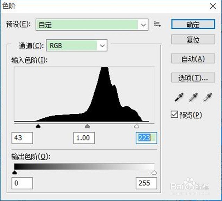Image resolution: width=222 pixels, height=201 pixels.
Task: Click the input midtone gray slider
Action: [x=87, y=126]
